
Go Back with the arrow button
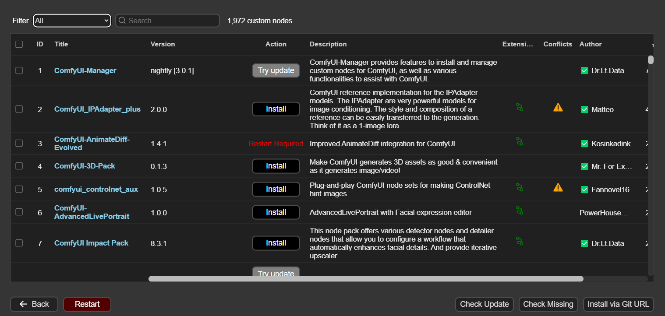pos(34,304)
